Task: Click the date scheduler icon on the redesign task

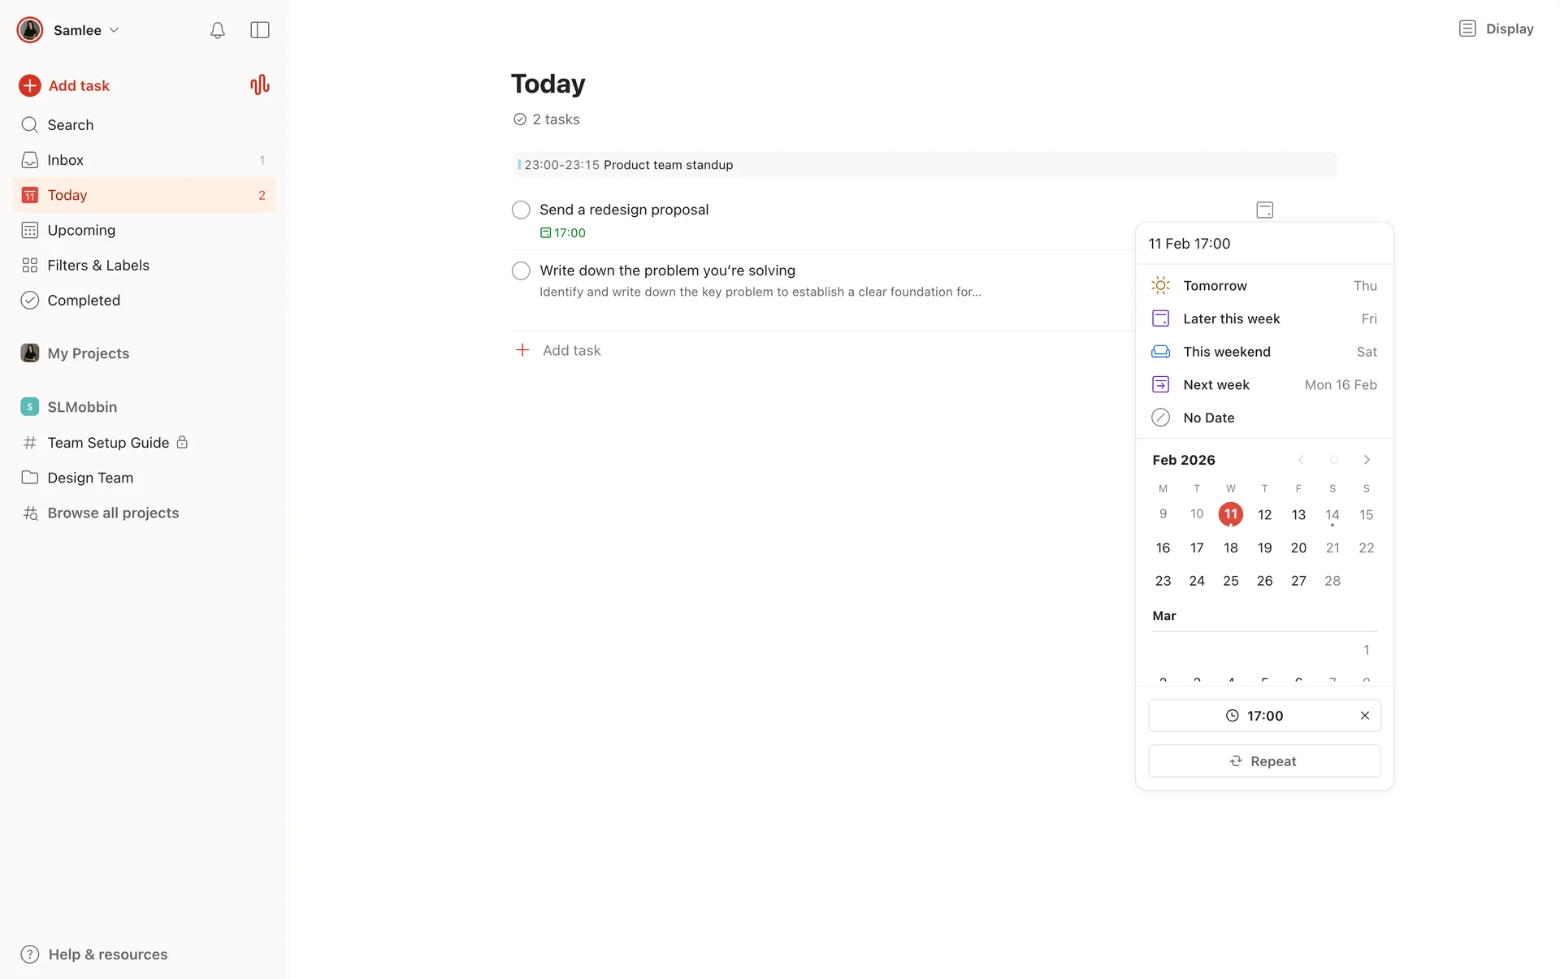Action: (x=1264, y=210)
